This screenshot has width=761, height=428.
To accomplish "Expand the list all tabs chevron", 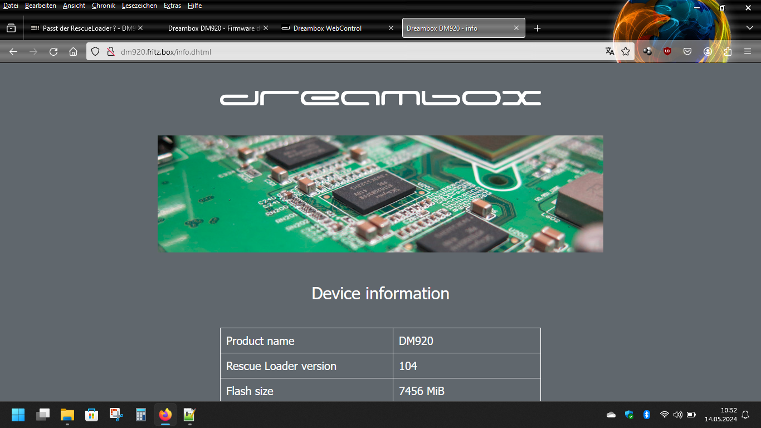I will tap(749, 28).
